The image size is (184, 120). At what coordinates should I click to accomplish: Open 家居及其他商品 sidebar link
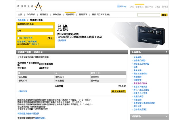140,87
